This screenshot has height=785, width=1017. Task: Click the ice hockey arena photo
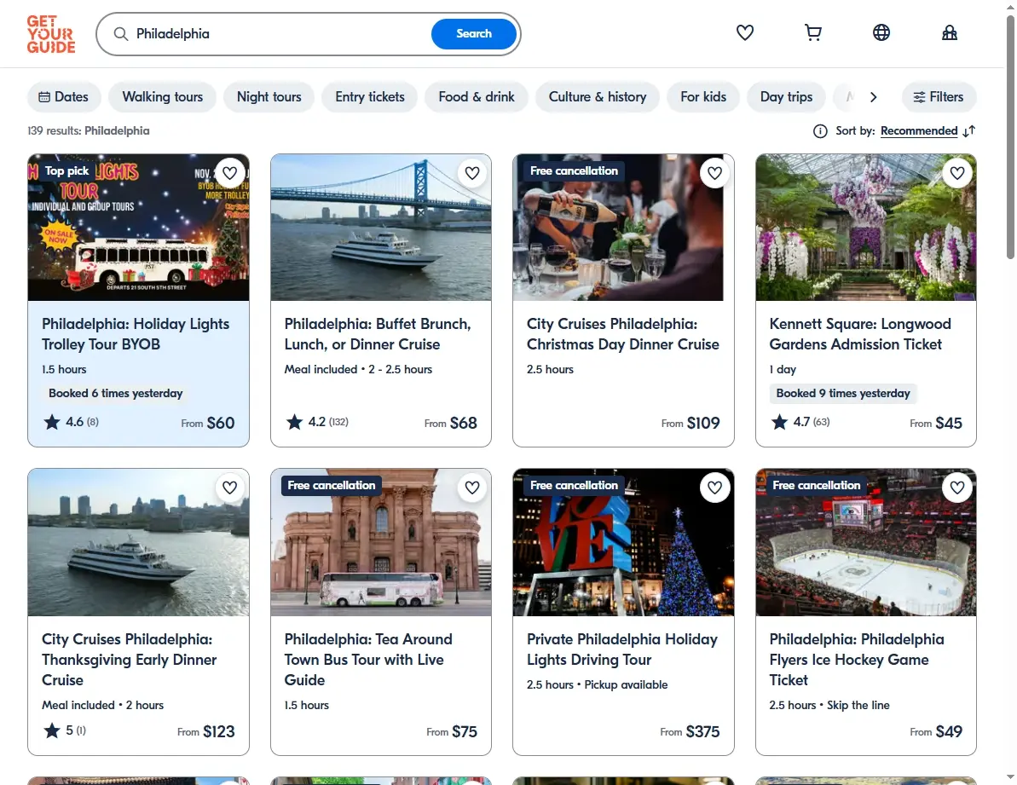(866, 543)
